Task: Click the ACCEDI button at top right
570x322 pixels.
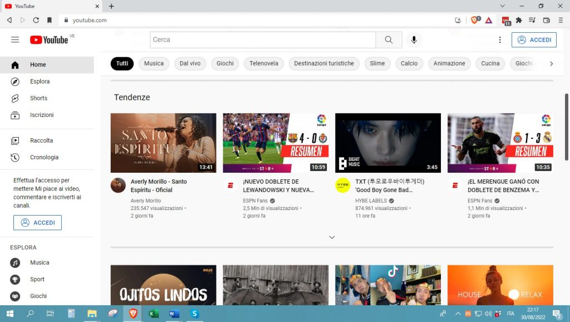Action: pyautogui.click(x=534, y=40)
